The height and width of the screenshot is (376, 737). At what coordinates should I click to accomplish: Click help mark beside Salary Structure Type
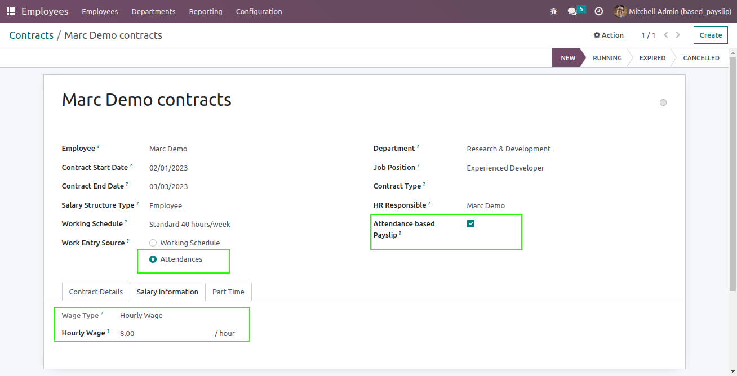point(137,203)
